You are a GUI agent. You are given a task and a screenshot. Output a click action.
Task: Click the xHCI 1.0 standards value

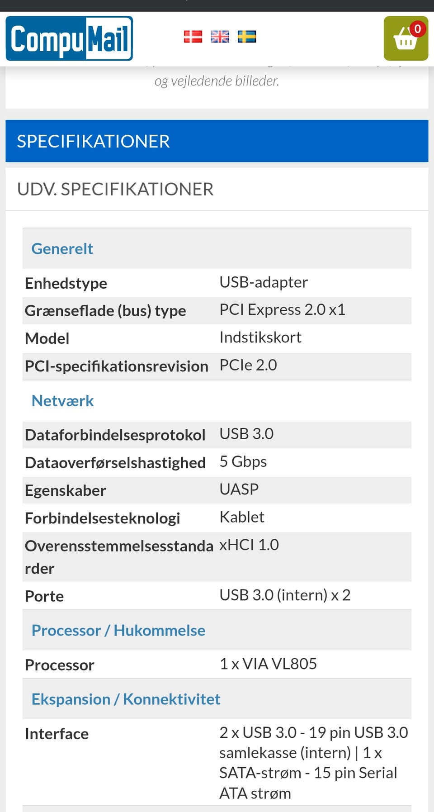(249, 545)
